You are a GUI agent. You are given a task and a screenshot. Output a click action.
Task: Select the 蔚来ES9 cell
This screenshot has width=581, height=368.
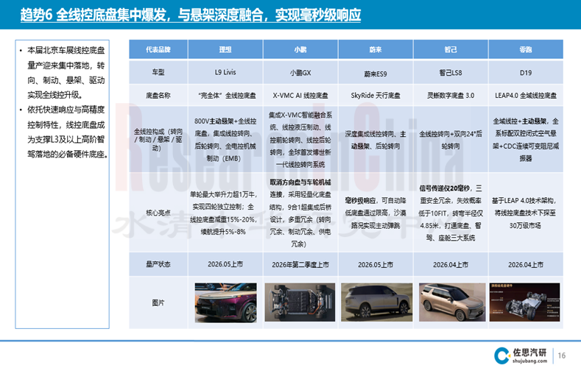[376, 74]
